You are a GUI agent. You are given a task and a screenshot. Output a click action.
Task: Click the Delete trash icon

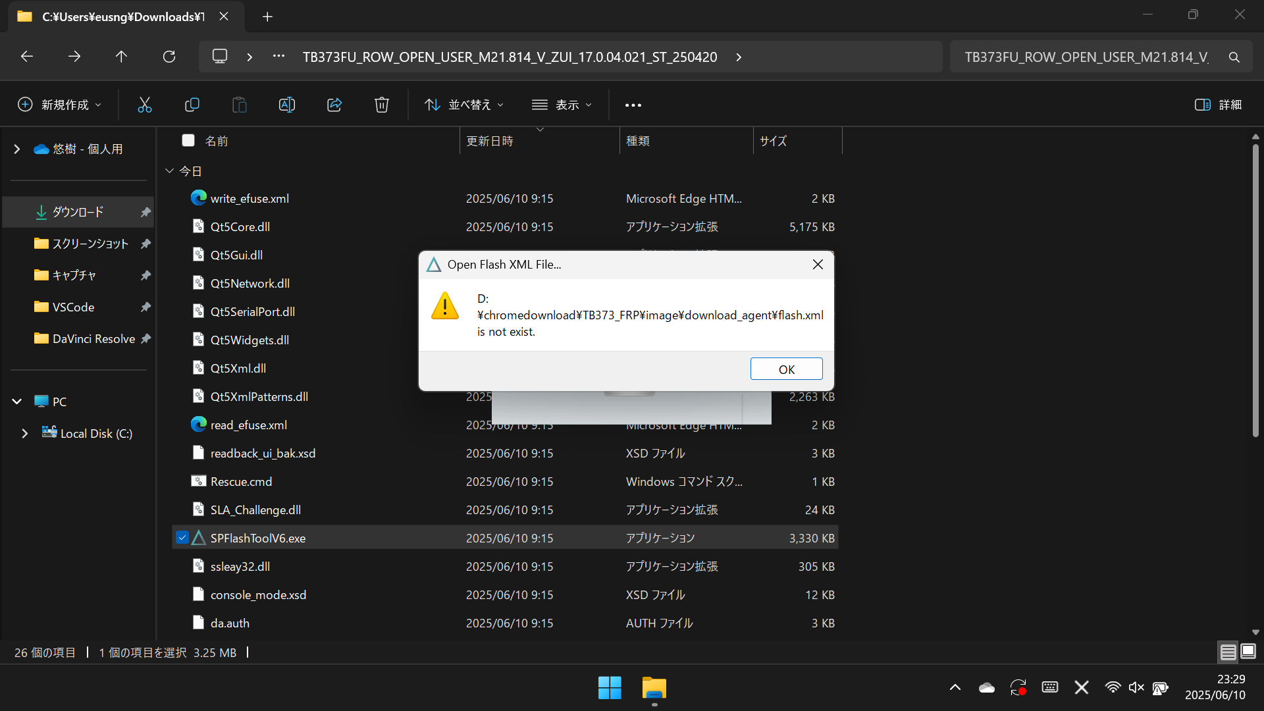tap(382, 105)
